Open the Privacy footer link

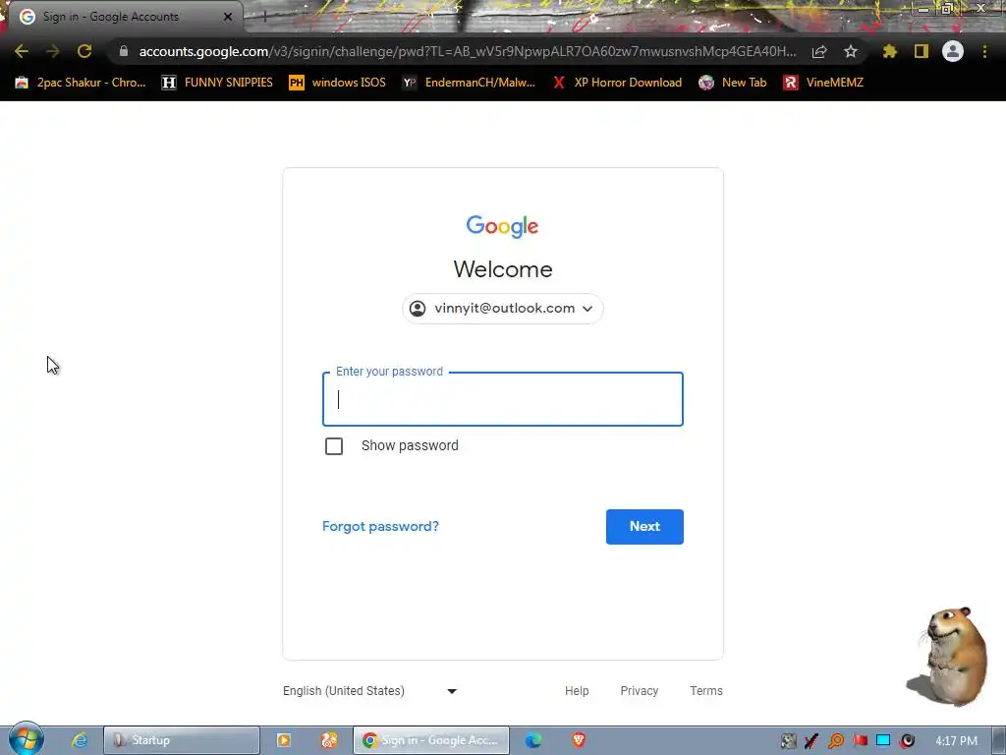pos(639,691)
